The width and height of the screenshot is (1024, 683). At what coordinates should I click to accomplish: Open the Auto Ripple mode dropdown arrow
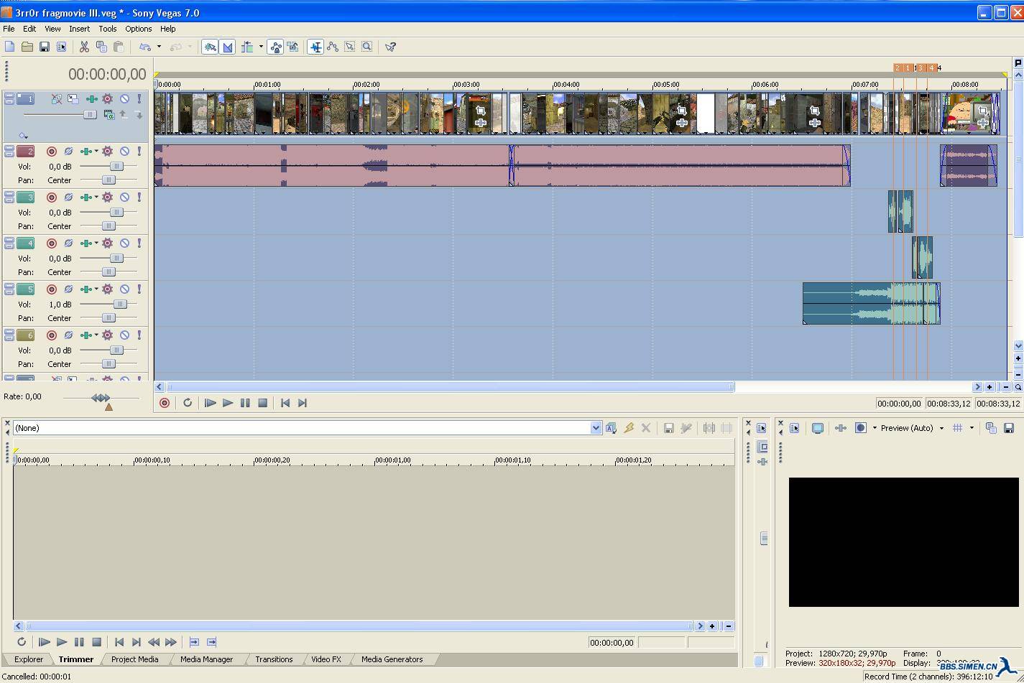(261, 47)
